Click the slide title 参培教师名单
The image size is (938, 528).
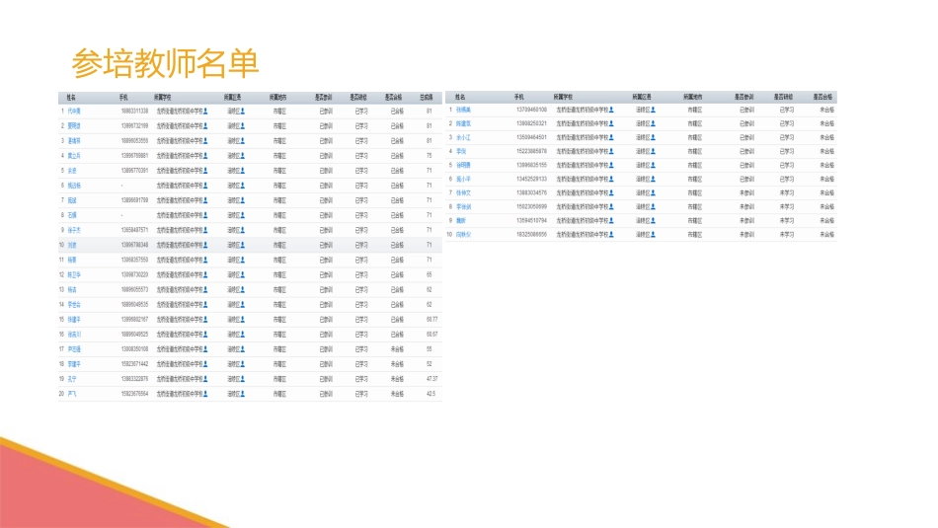165,63
